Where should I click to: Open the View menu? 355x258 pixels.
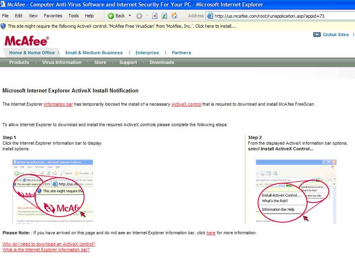point(33,16)
